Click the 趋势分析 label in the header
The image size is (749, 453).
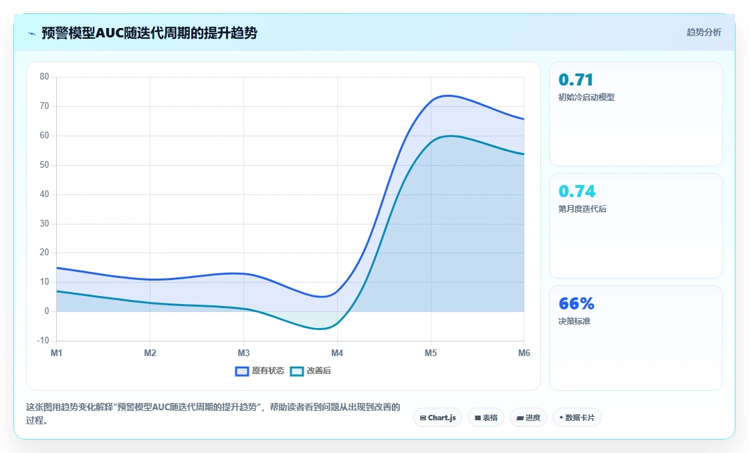[x=704, y=33]
